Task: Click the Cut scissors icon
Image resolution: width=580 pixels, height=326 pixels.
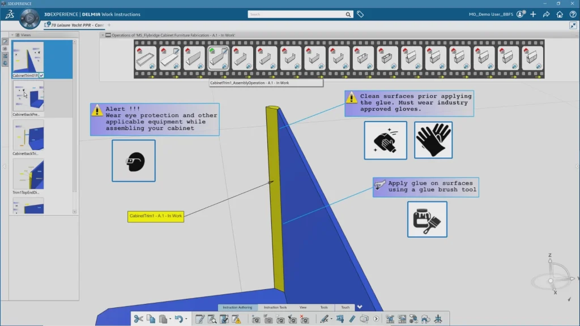Action: coord(138,319)
